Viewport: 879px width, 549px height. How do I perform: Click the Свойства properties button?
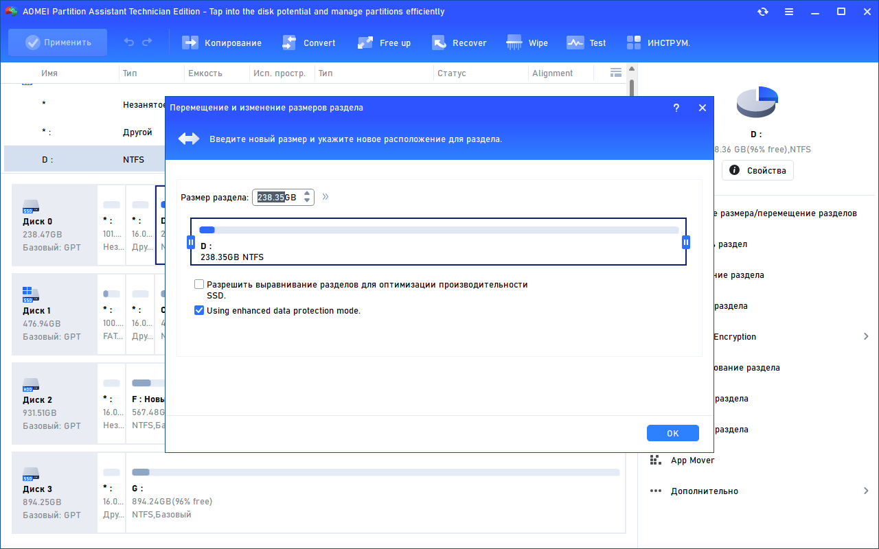(x=757, y=170)
